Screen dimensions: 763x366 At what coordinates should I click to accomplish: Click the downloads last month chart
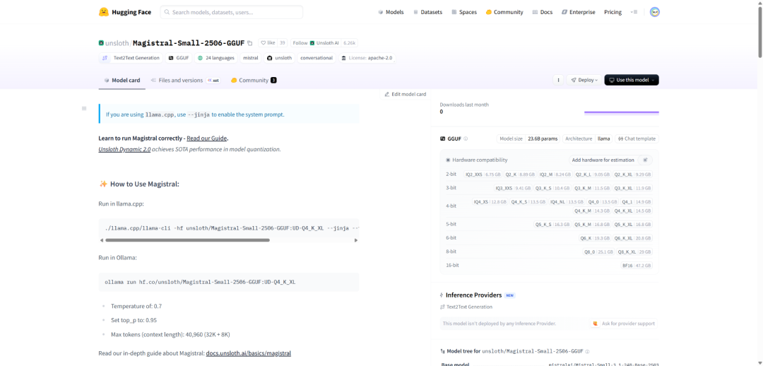tap(622, 112)
